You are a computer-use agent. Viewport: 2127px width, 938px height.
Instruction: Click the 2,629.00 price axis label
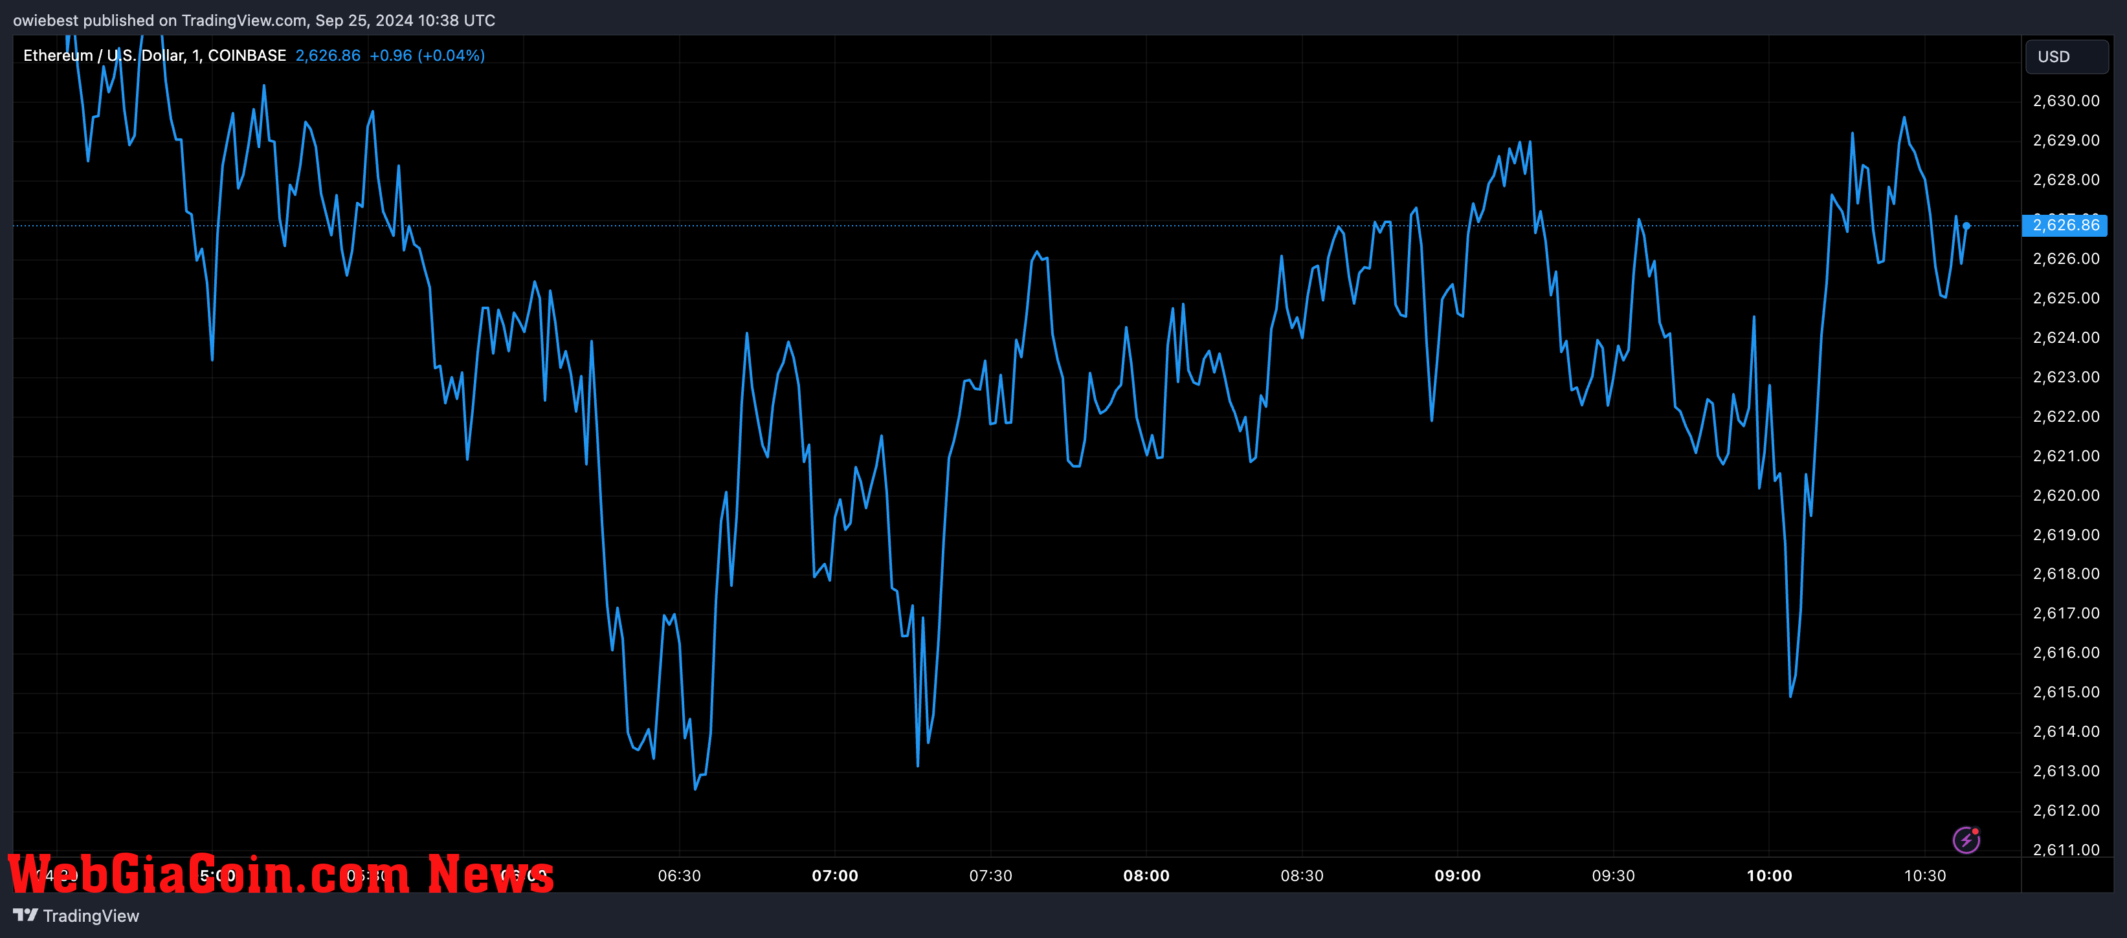coord(2066,140)
